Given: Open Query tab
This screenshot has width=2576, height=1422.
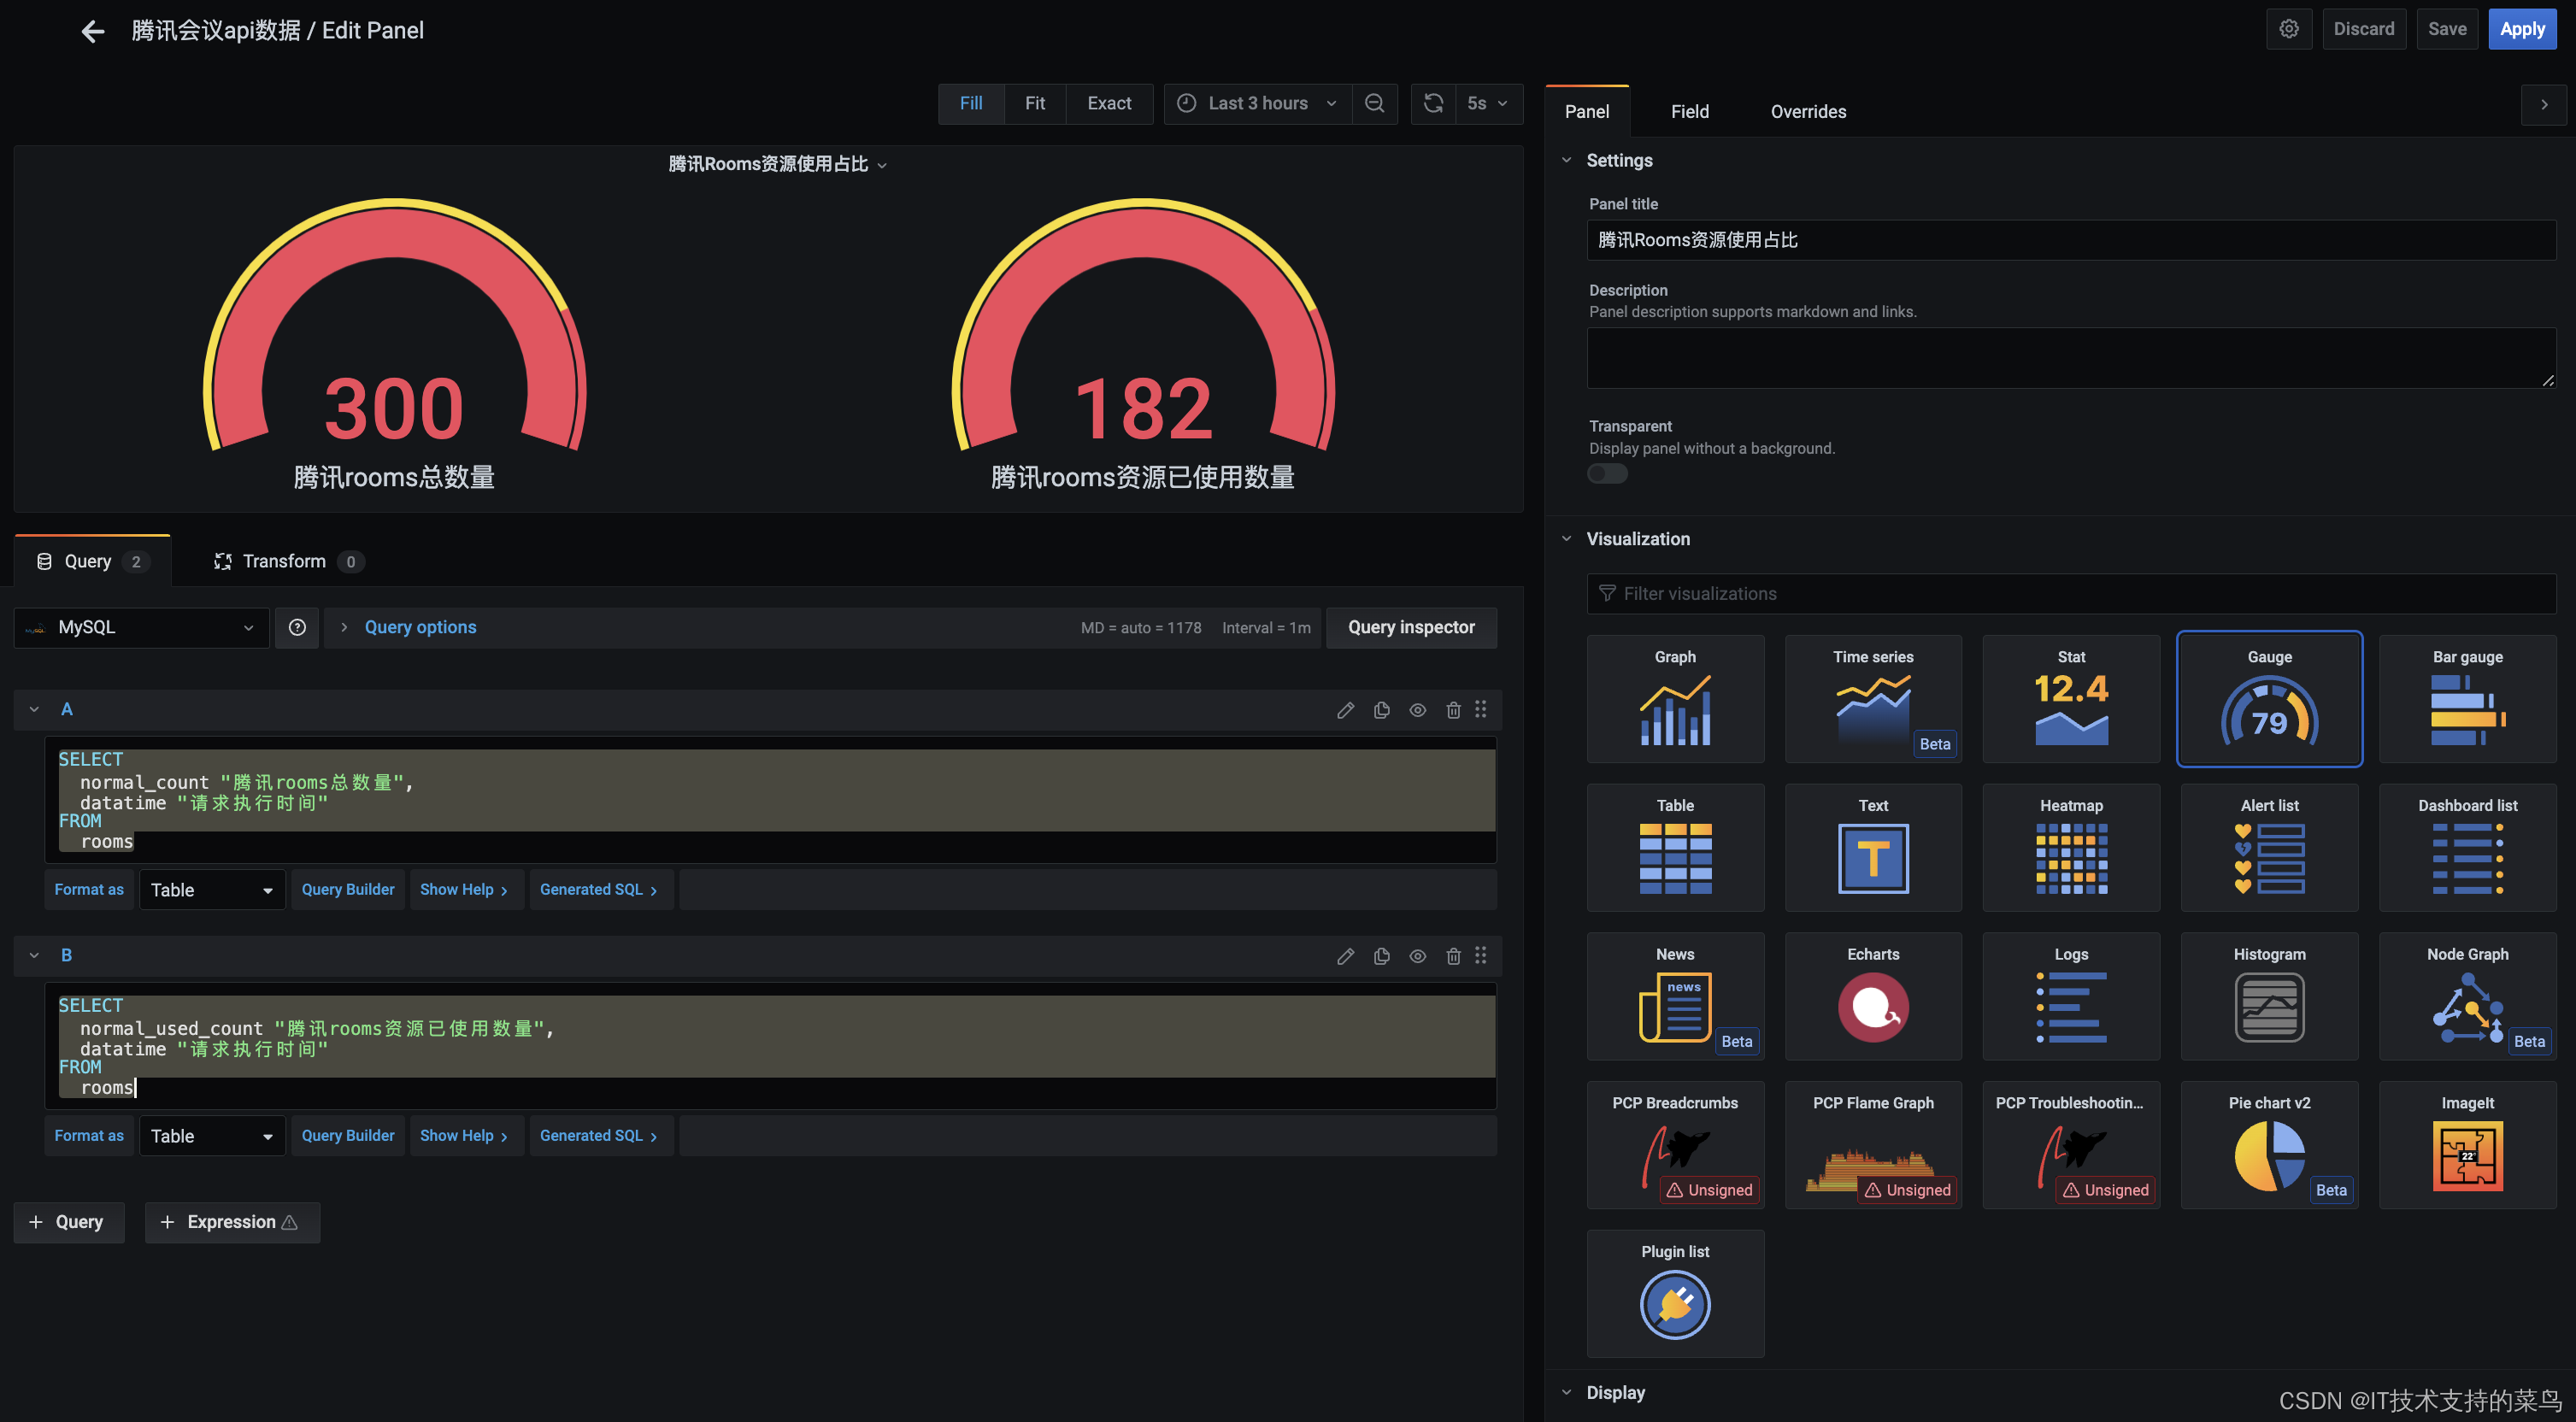Looking at the screenshot, I should click(92, 561).
